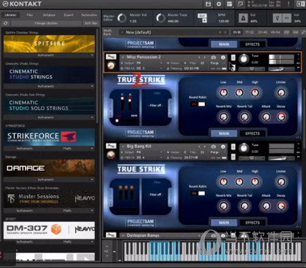Click previous instrument arrow for Misc Percussion 2
Screen dimensions: 306x268
coord(199,58)
